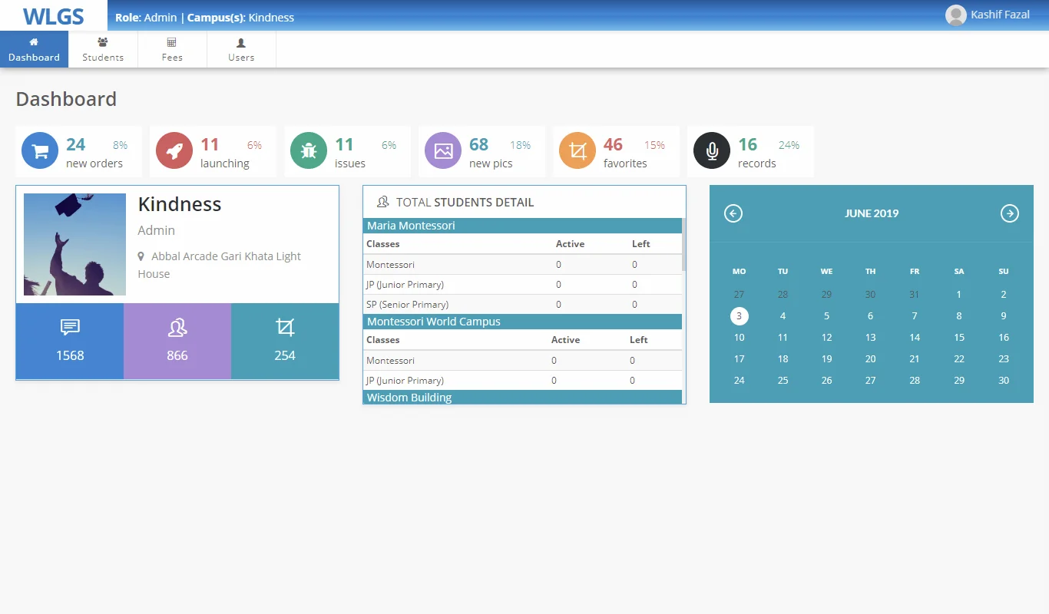This screenshot has width=1049, height=614.
Task: Click the microphone records icon
Action: click(712, 151)
